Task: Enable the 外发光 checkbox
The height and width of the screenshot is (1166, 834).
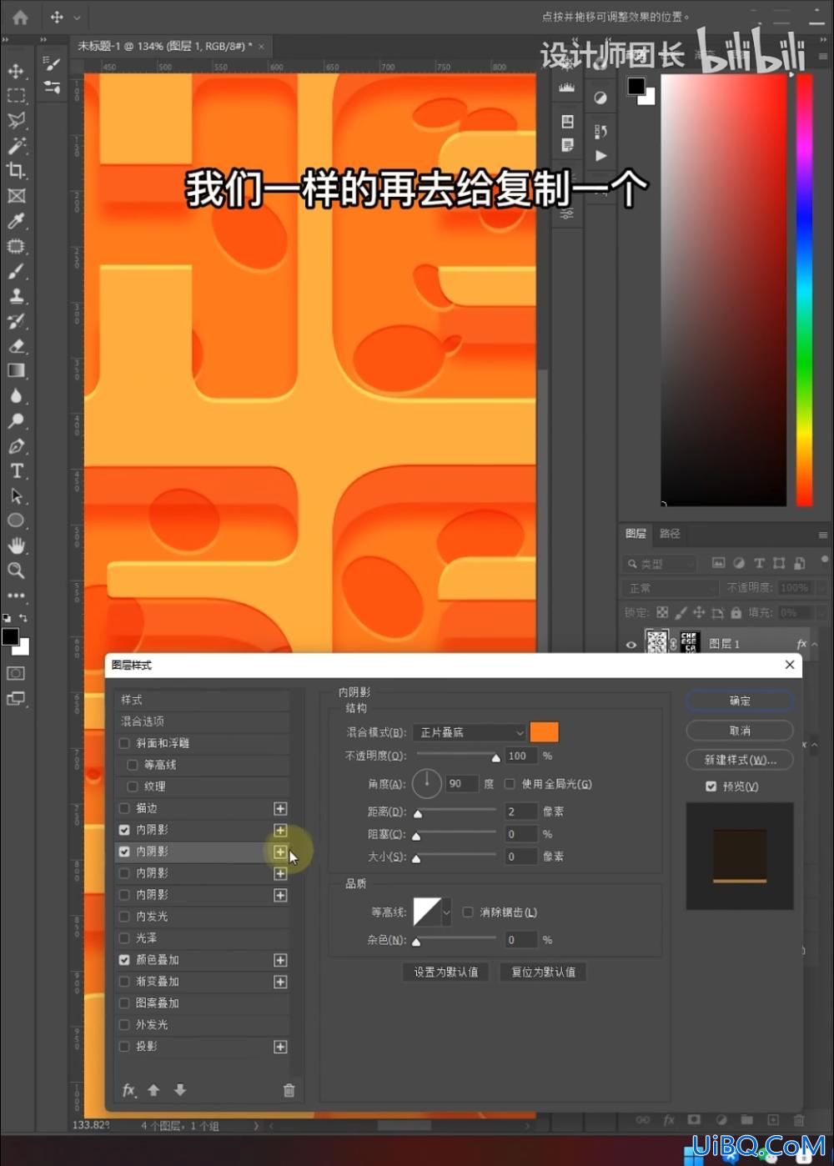Action: coord(124,1025)
